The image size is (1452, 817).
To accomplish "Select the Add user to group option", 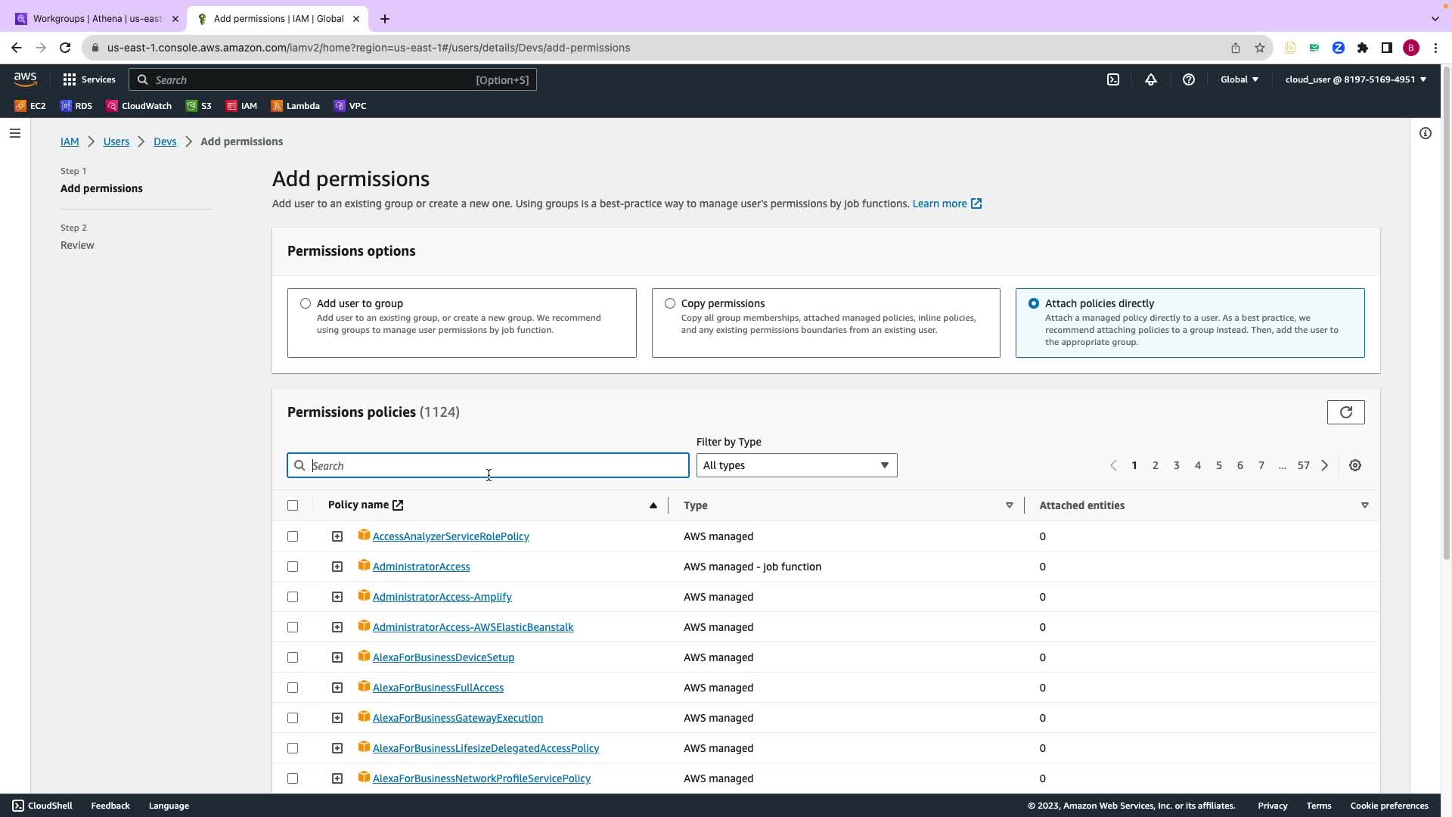I will 306,303.
